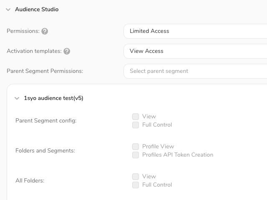Enable View checkbox for All Folders
This screenshot has width=267, height=200.
tap(136, 177)
